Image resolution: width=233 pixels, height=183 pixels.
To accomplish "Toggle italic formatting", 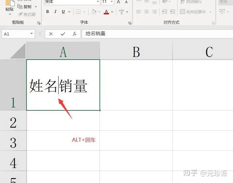I will 55,11.
